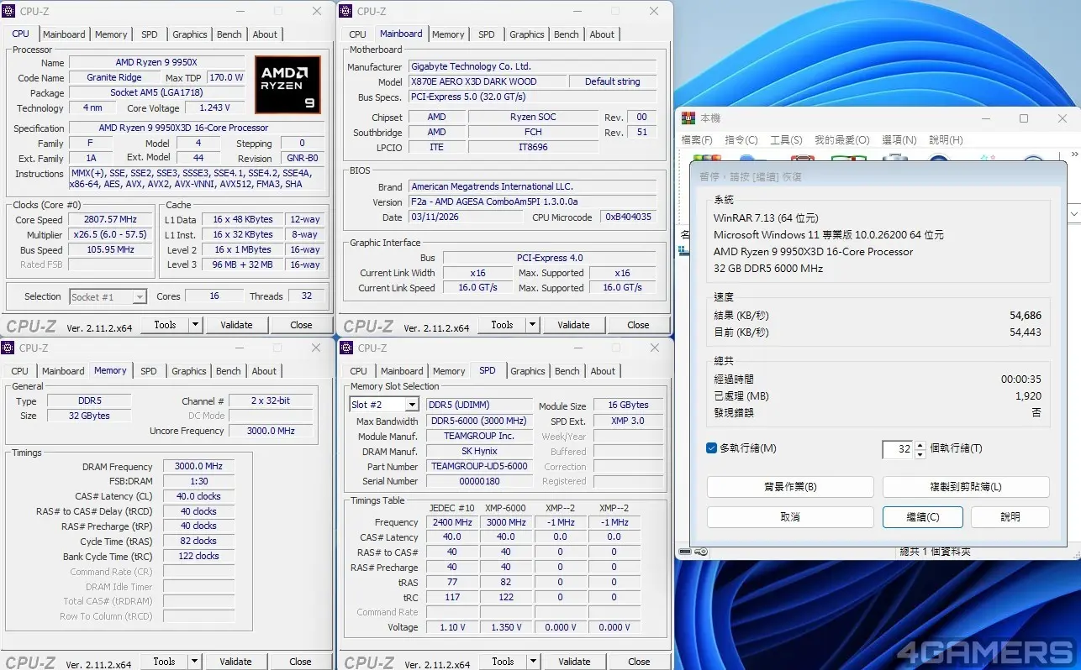Open the Tools dropdown arrow in the Mainboard window
Viewport: 1081px width, 670px height.
coord(533,325)
